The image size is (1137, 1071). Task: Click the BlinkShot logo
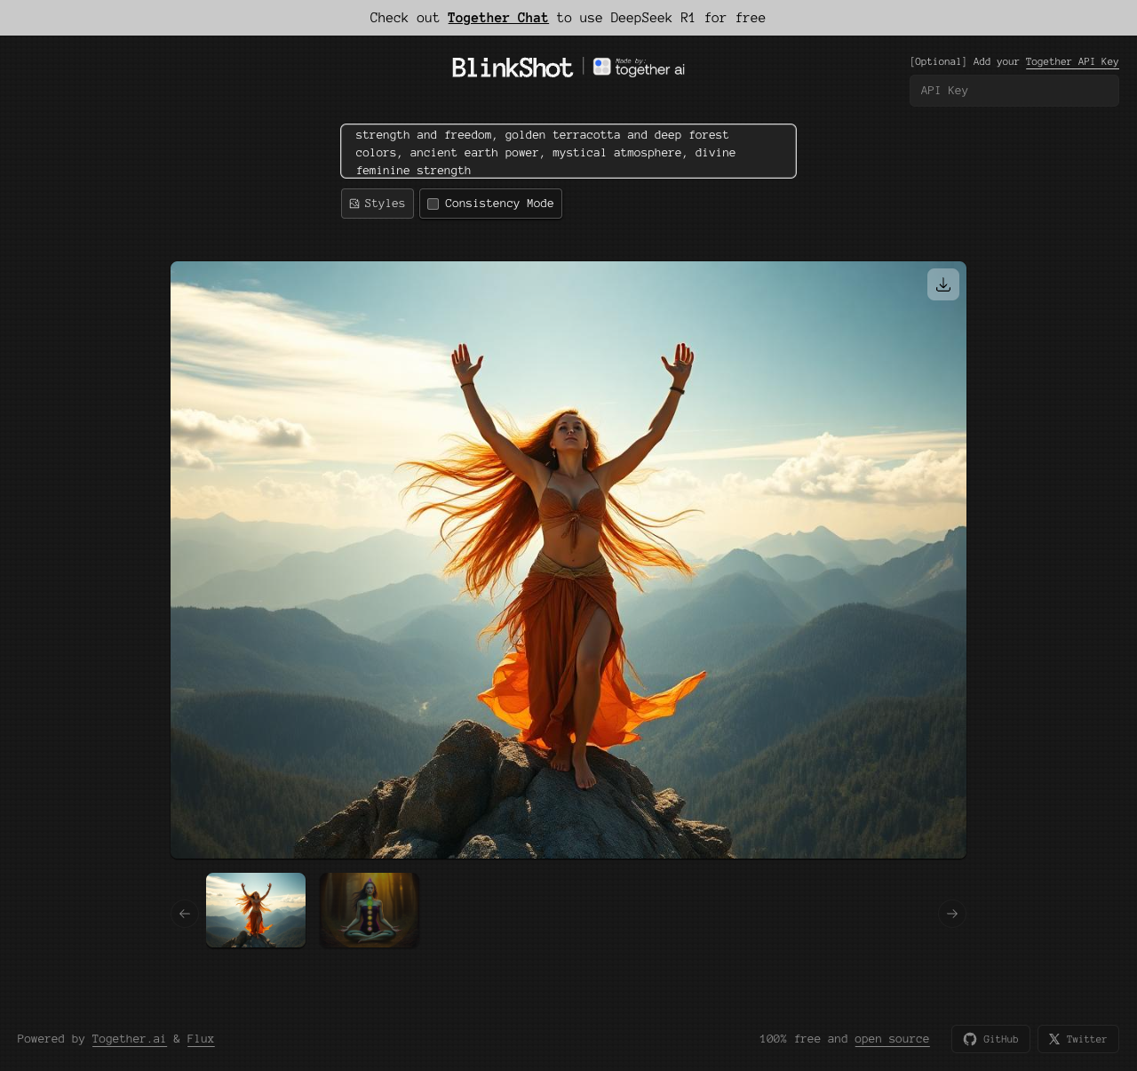coord(513,68)
